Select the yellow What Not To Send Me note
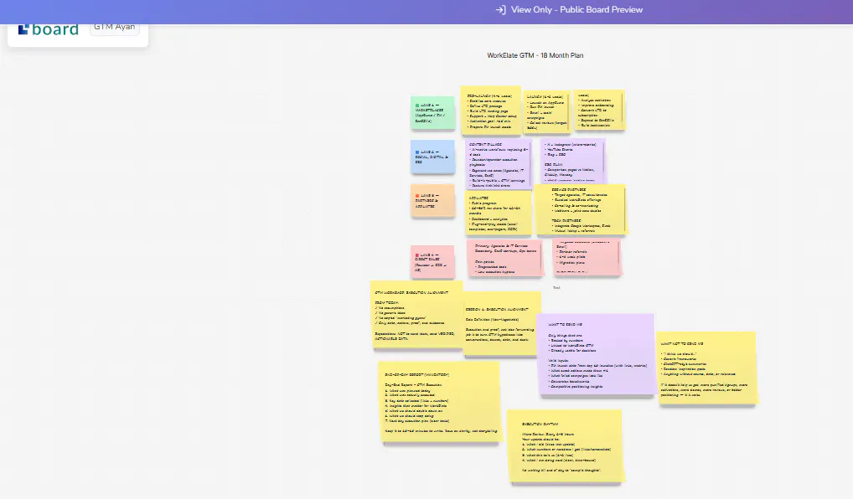Screen dimensions: 853x499 pos(706,368)
